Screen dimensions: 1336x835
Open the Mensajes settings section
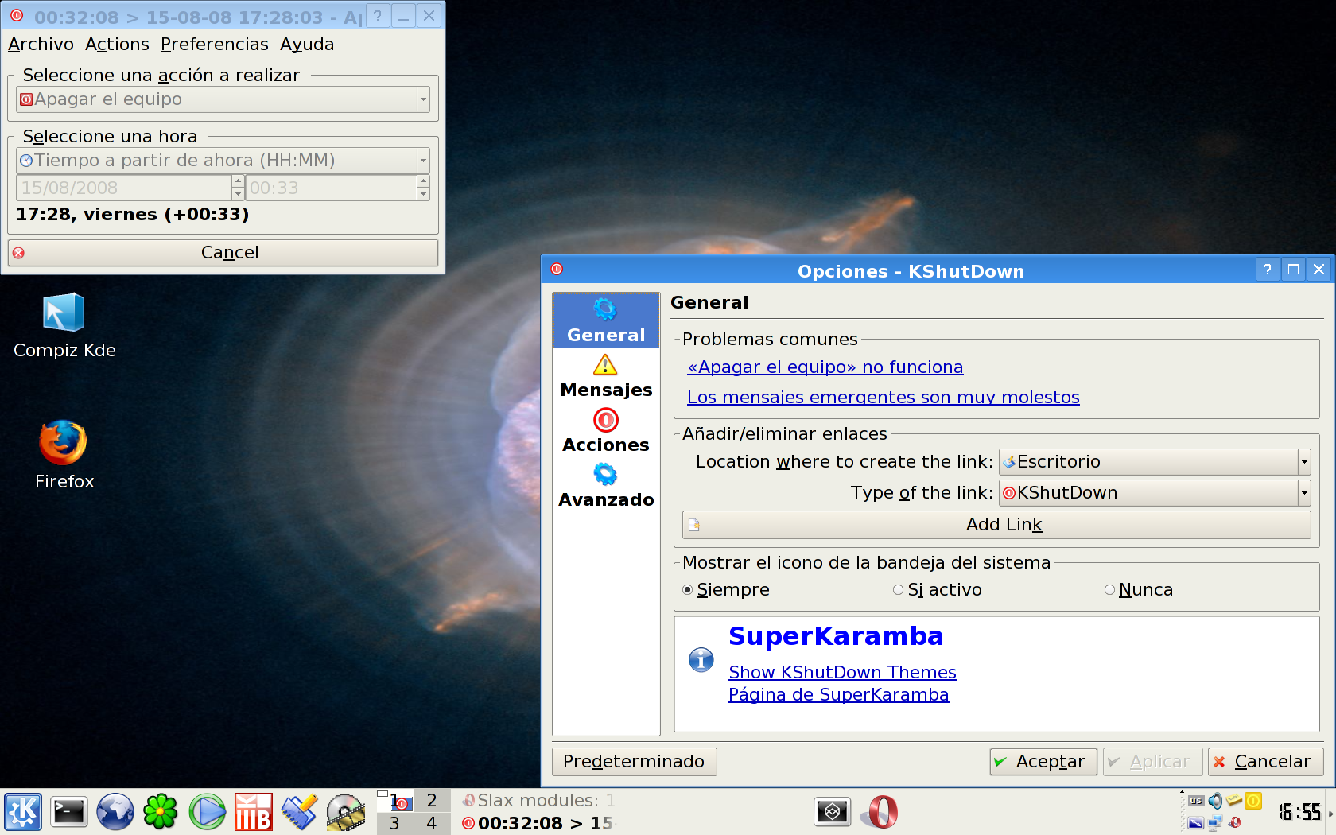pyautogui.click(x=605, y=377)
